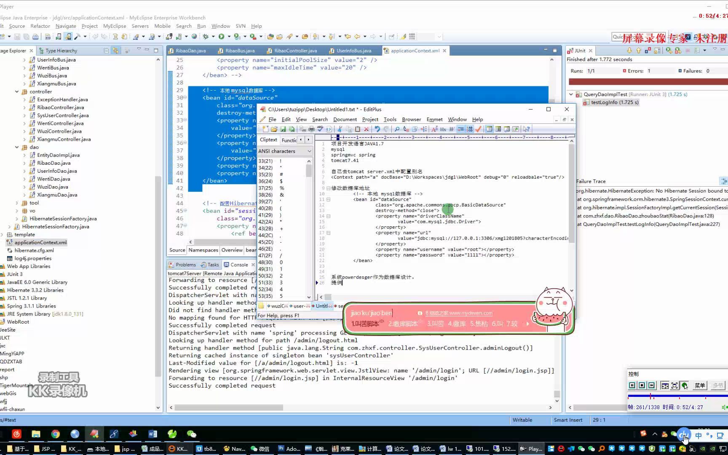Click JUnit Rerun Failed Tests First icon
728x455 pixels.
pos(678,51)
